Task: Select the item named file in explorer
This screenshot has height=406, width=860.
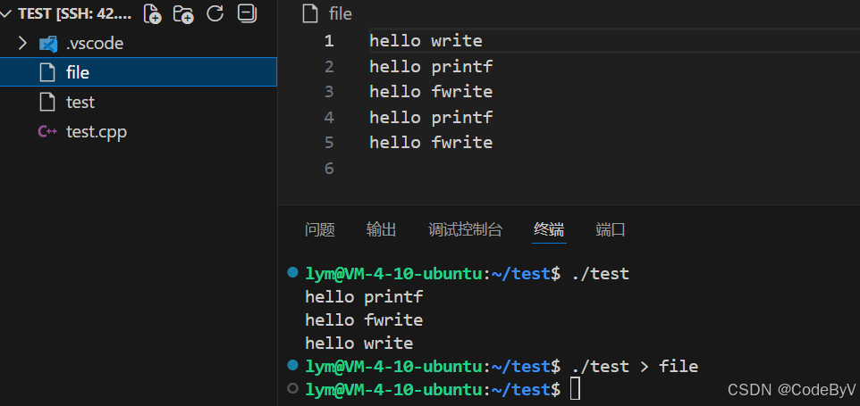Action: pos(139,72)
